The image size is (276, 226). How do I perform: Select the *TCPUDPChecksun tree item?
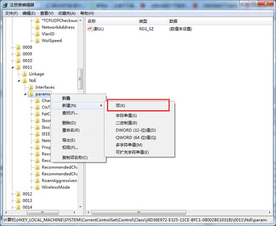pyautogui.click(x=60, y=20)
